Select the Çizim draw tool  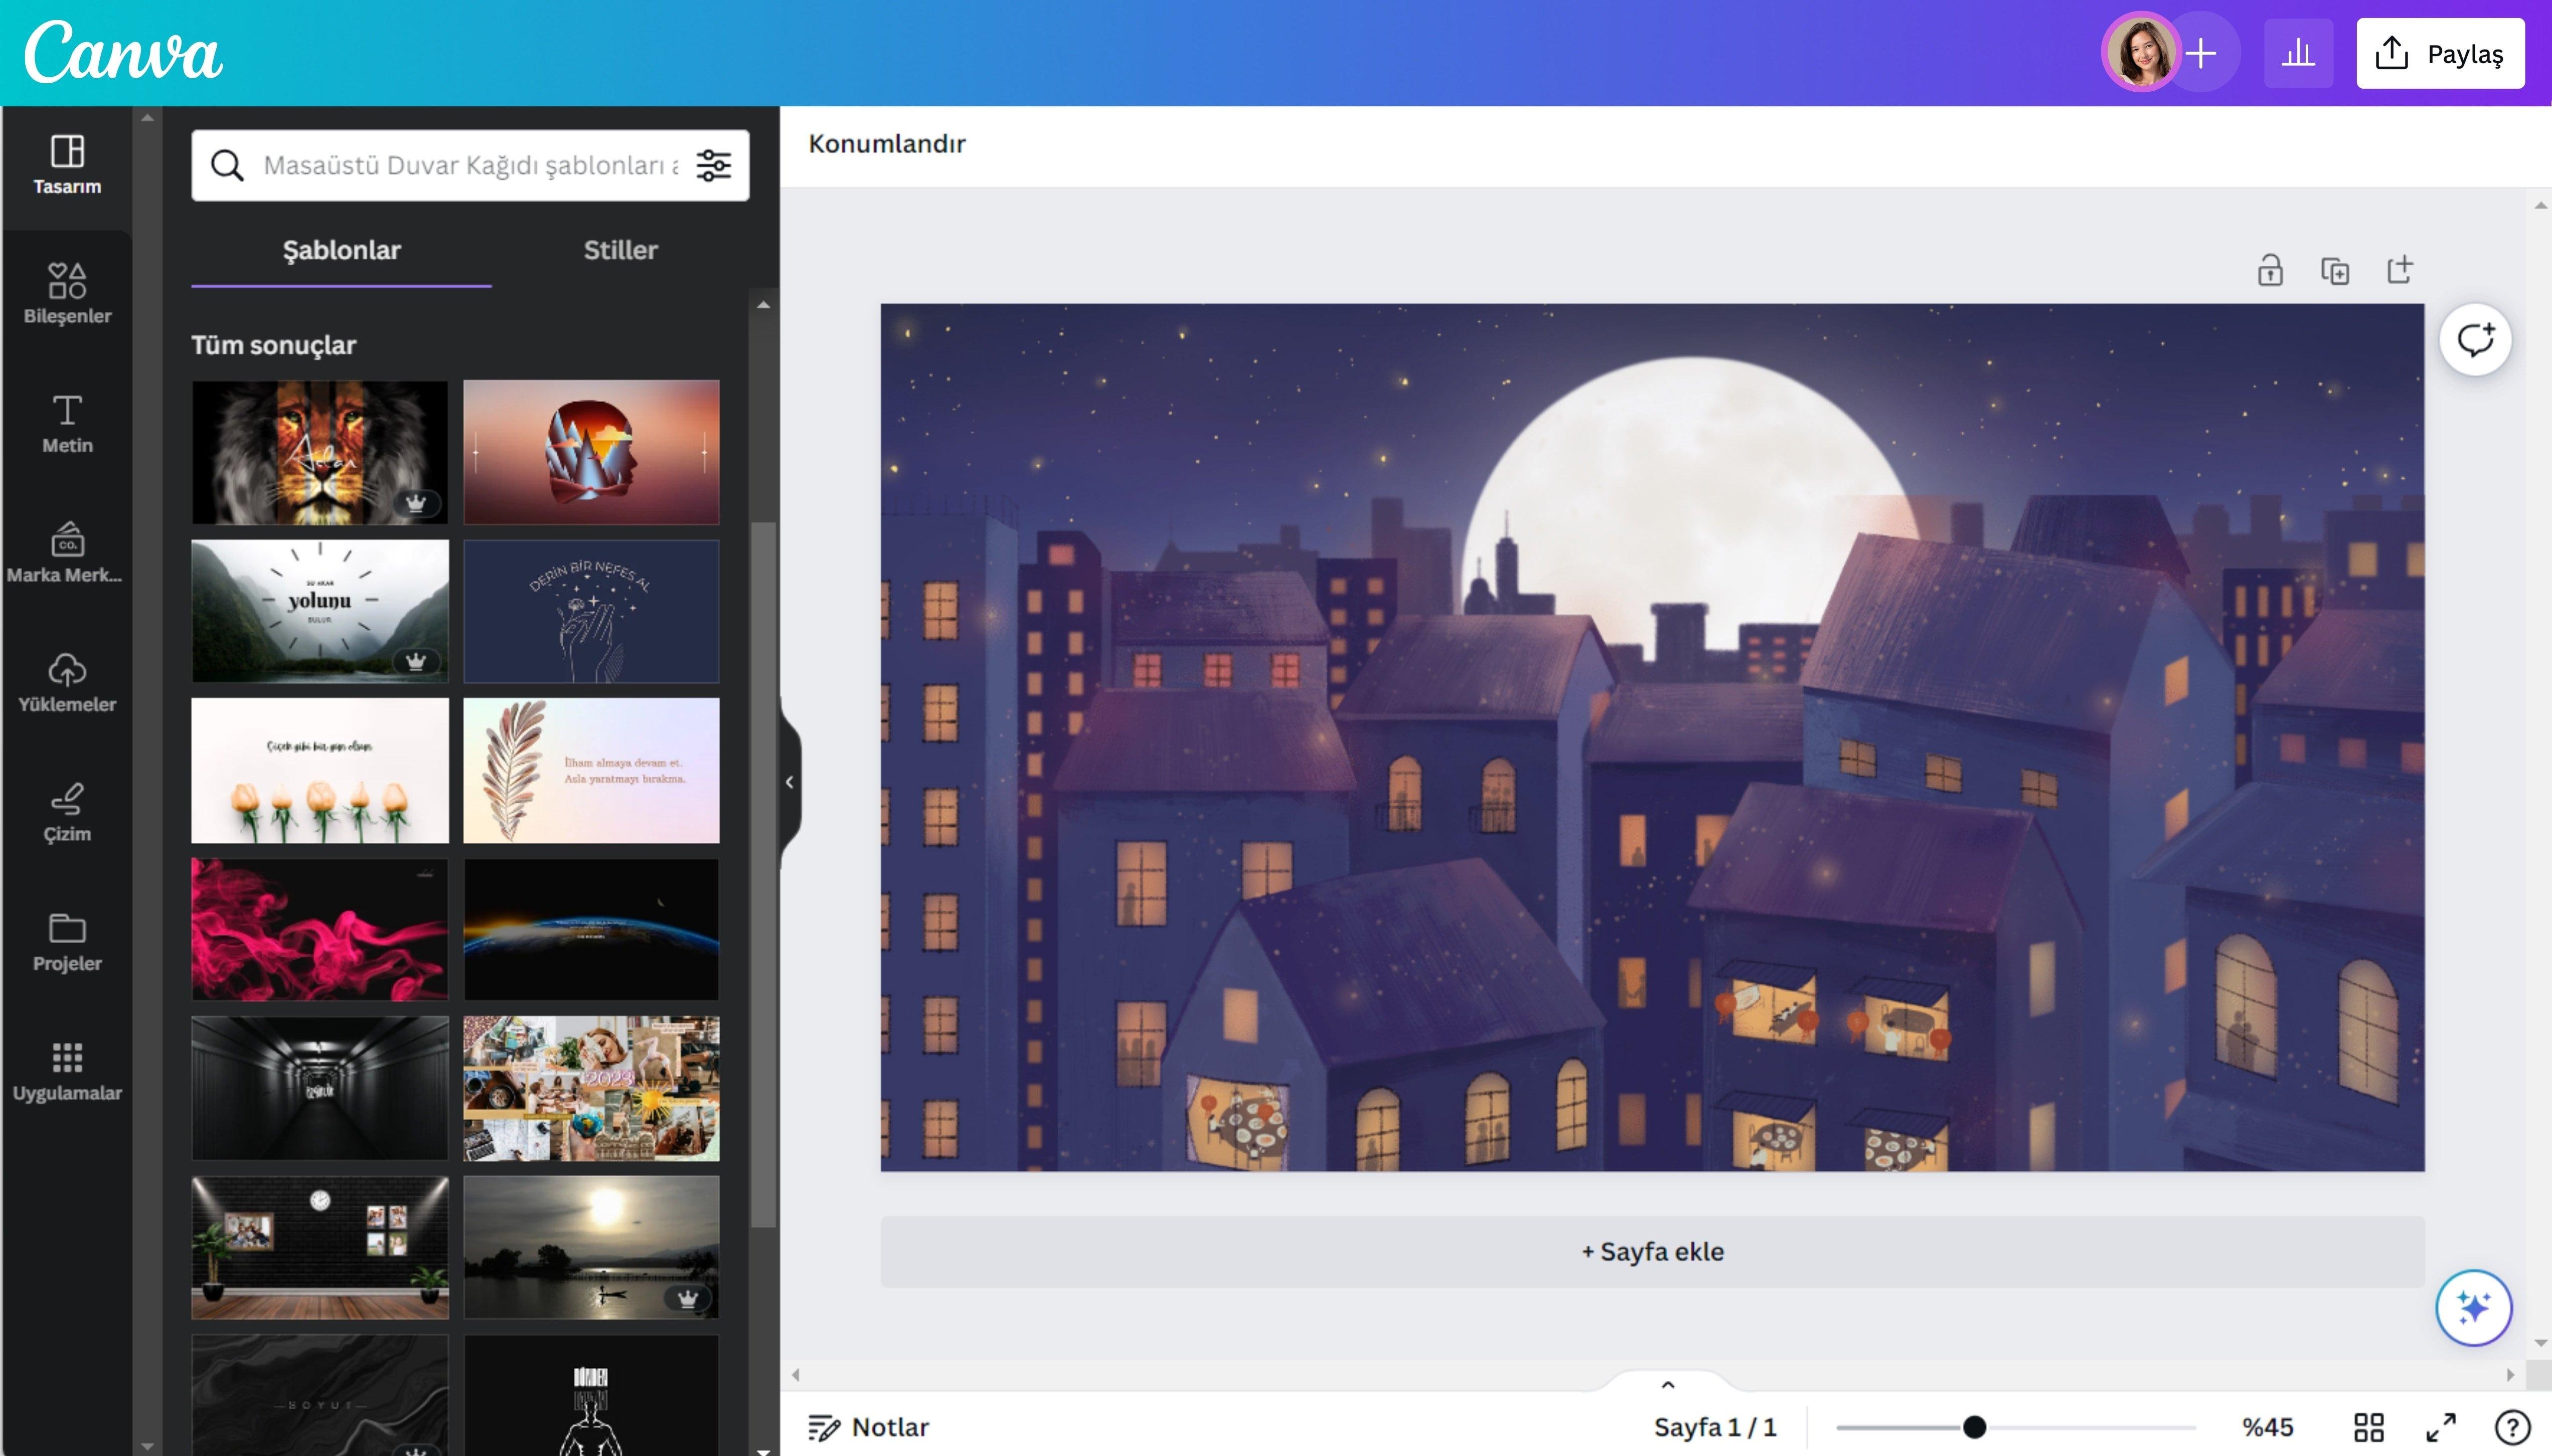(x=67, y=812)
